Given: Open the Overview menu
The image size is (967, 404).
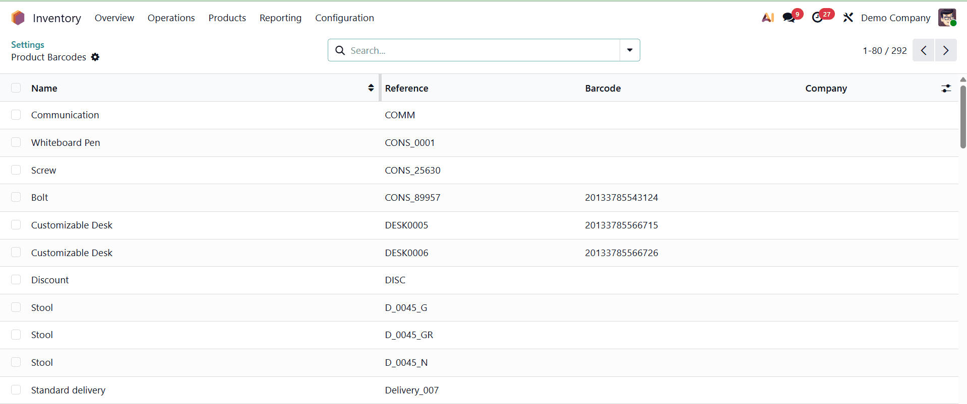Looking at the screenshot, I should [114, 18].
